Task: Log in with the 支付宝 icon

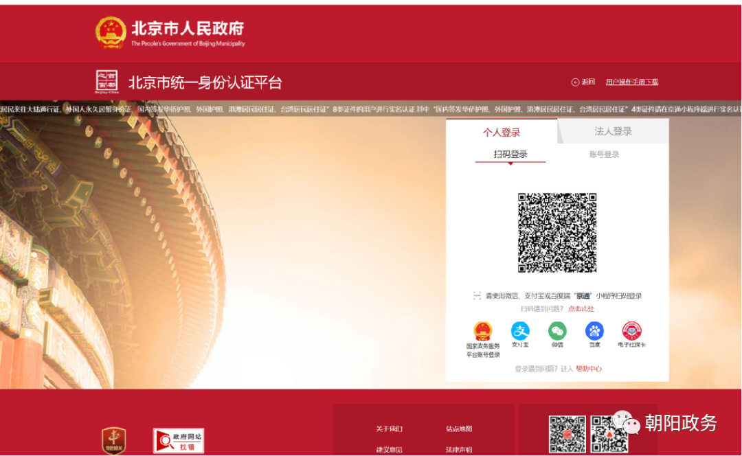Action: coord(520,330)
